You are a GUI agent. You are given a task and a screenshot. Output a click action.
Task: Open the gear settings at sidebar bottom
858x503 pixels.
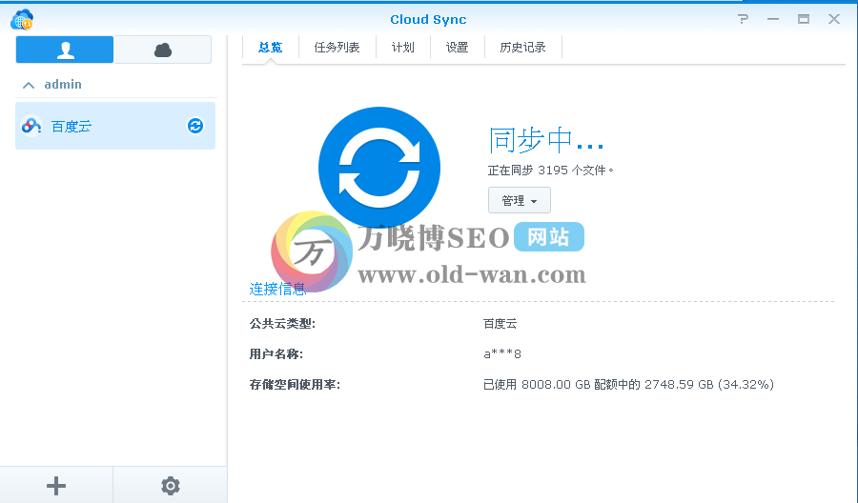click(x=171, y=486)
